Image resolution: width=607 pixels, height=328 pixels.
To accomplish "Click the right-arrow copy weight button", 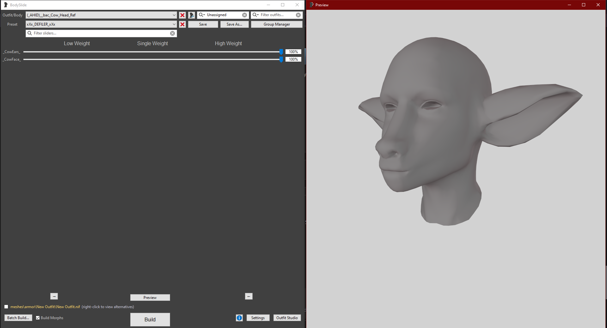I will coord(54,296).
